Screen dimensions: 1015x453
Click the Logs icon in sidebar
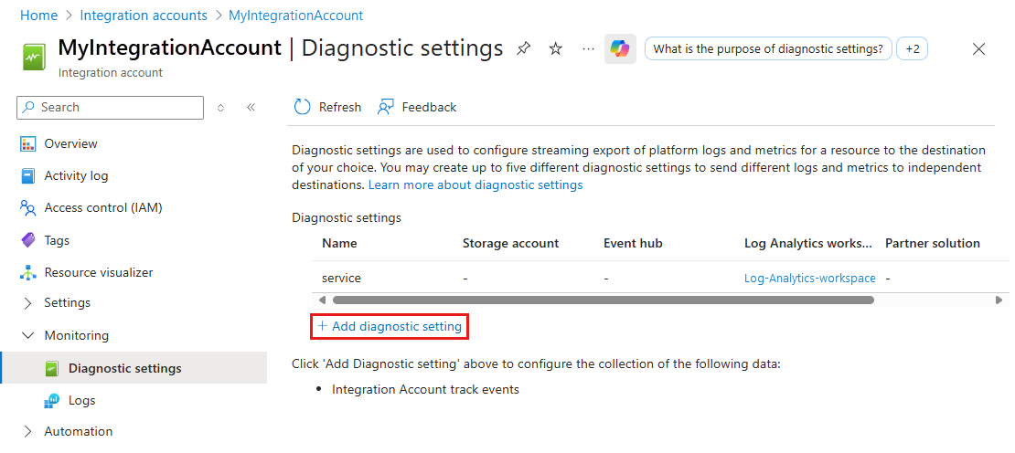(52, 401)
